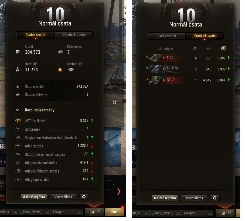
Task: Click the orange right chevron arrow
Action: click(x=119, y=192)
